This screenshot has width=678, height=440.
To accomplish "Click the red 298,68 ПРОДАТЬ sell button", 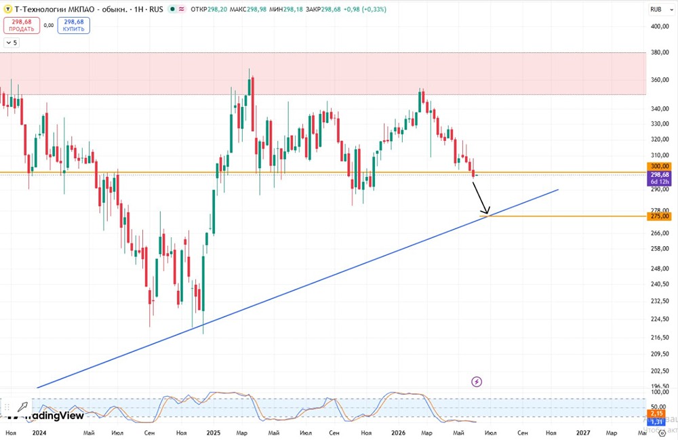I will (x=22, y=25).
